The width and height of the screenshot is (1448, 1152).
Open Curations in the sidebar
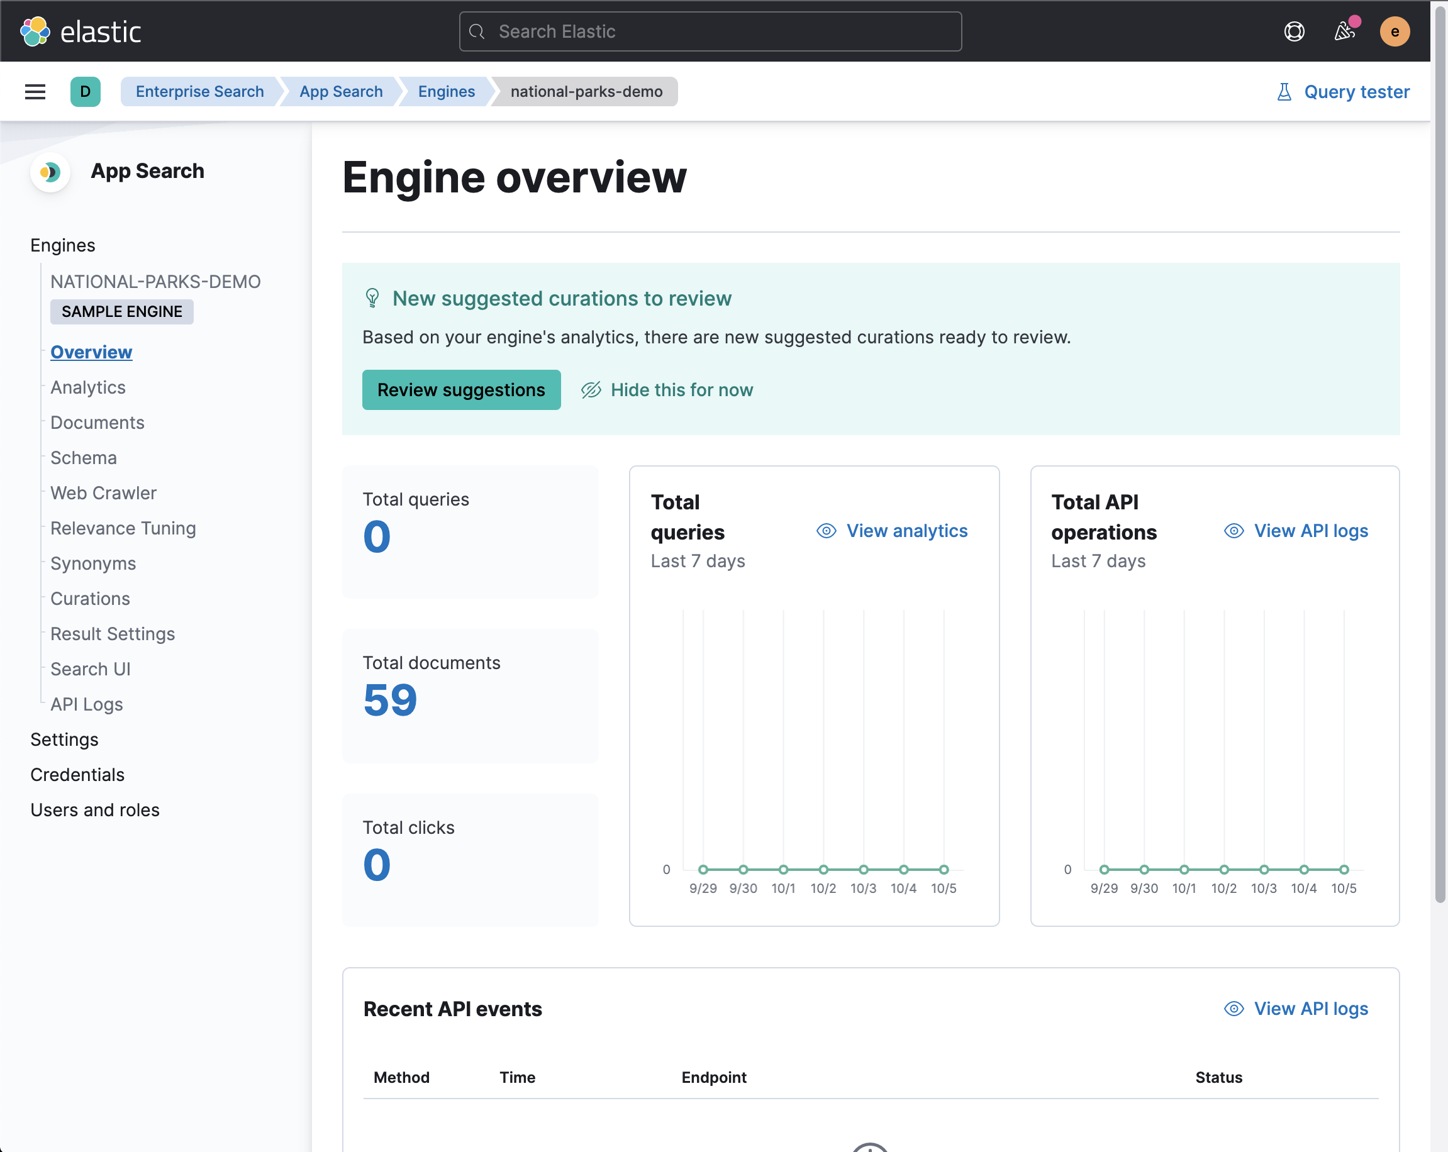point(90,599)
